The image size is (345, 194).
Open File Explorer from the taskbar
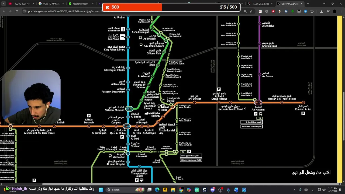pyautogui.click(x=173, y=190)
